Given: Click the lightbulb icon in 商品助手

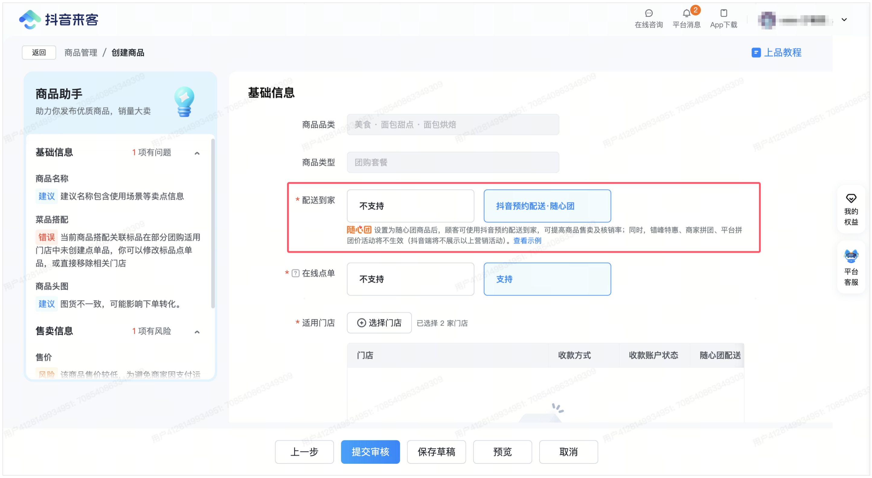Looking at the screenshot, I should click(x=184, y=101).
